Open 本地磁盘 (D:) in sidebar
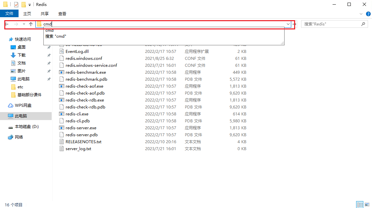This screenshot has height=208, width=372. point(27,127)
